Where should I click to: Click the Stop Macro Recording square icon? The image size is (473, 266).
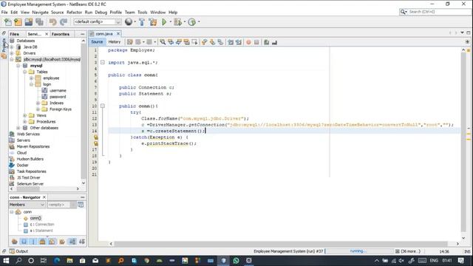click(x=256, y=42)
